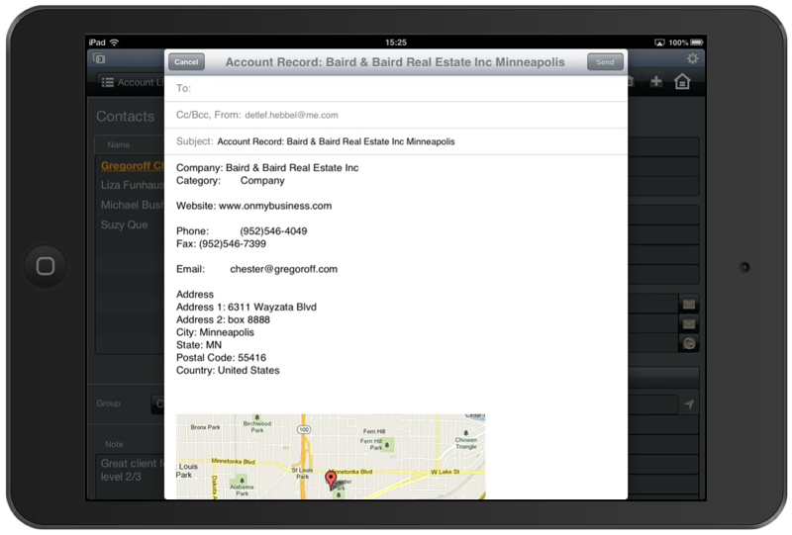
Task: Edit the Subject line field
Action: pyautogui.click(x=396, y=141)
